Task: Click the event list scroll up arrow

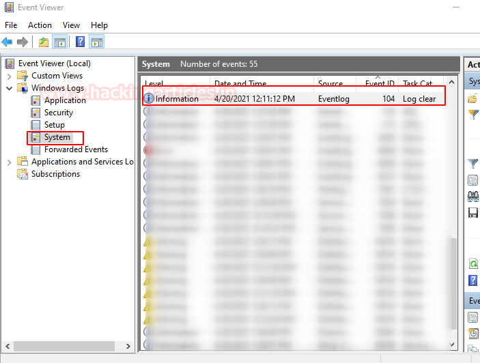Action: 451,82
